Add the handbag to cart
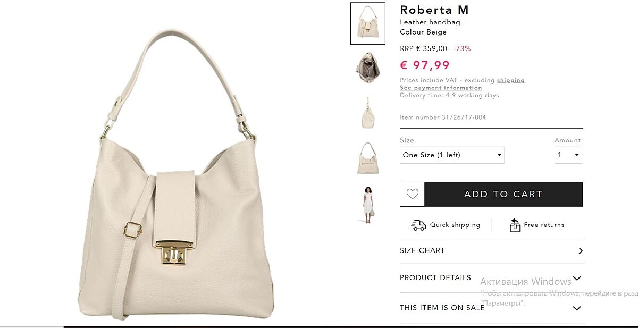The width and height of the screenshot is (638, 328). pyautogui.click(x=503, y=194)
